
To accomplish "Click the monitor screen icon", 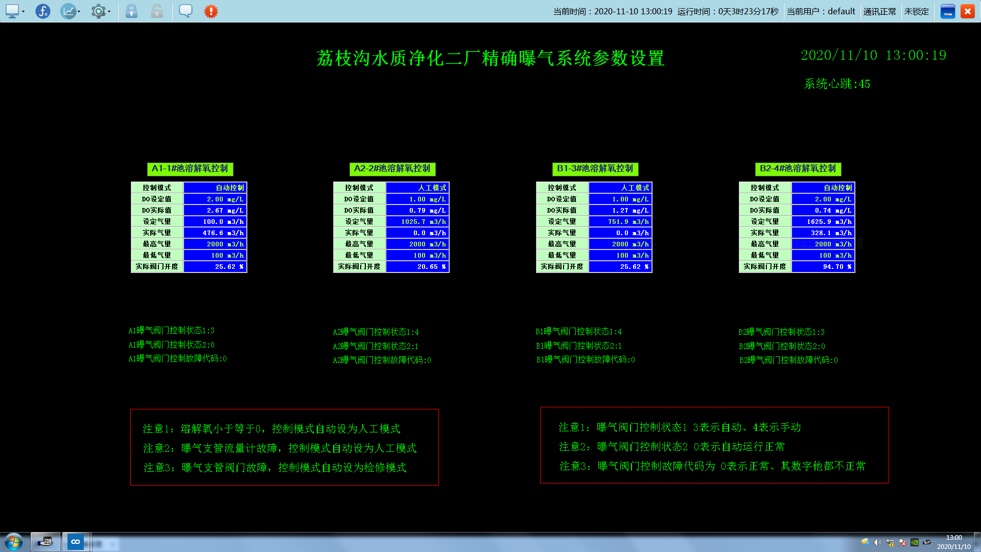I will pyautogui.click(x=12, y=11).
